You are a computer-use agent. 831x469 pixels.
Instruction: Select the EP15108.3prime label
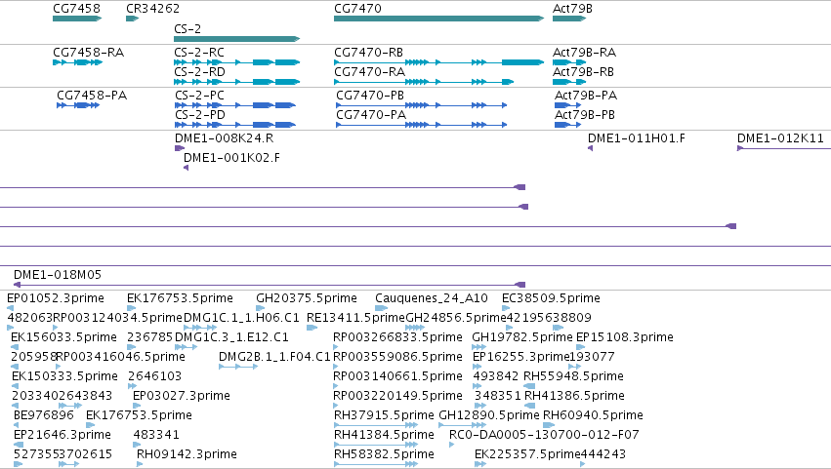pos(624,337)
